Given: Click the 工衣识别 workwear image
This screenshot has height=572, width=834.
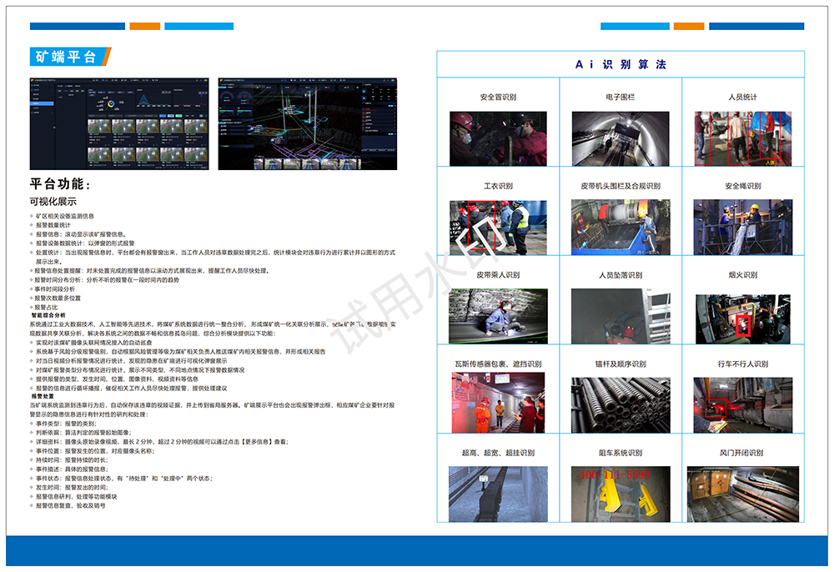Looking at the screenshot, I should tap(498, 227).
